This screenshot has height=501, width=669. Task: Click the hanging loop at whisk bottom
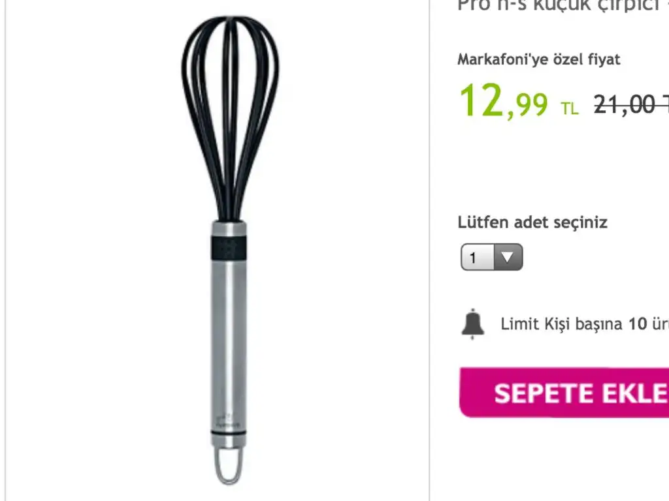tap(229, 466)
